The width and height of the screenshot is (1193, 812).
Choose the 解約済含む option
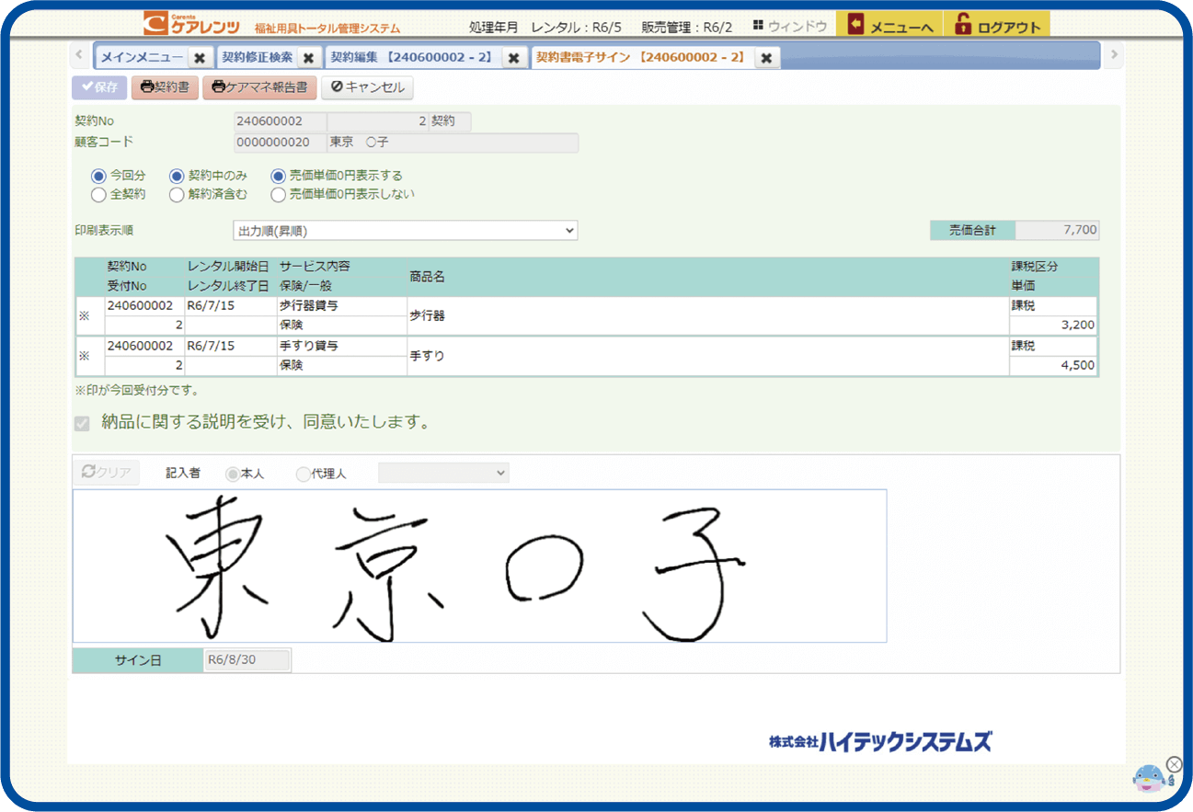point(177,194)
